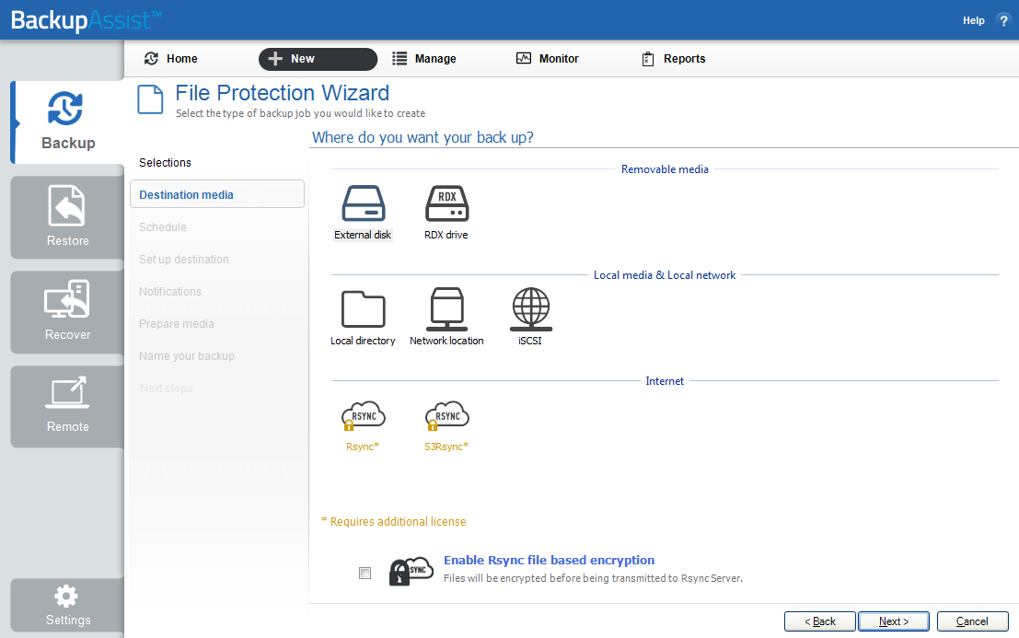Click the 'Where do you want your back up?' heading

coord(423,138)
